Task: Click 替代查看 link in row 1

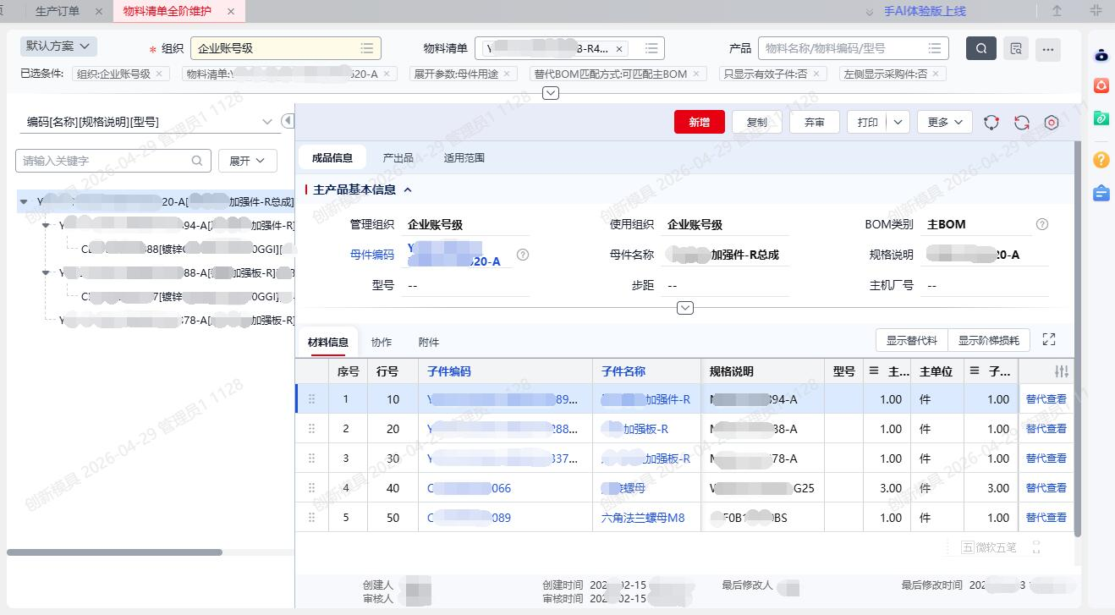Action: 1046,399
